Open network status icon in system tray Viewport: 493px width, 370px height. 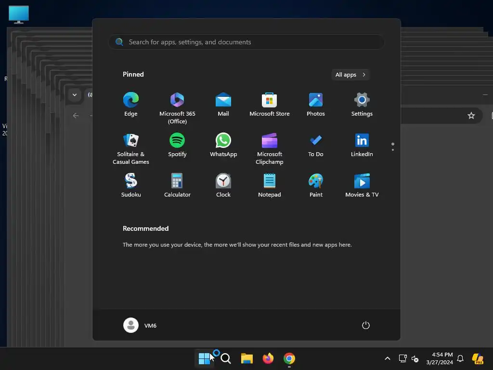403,358
